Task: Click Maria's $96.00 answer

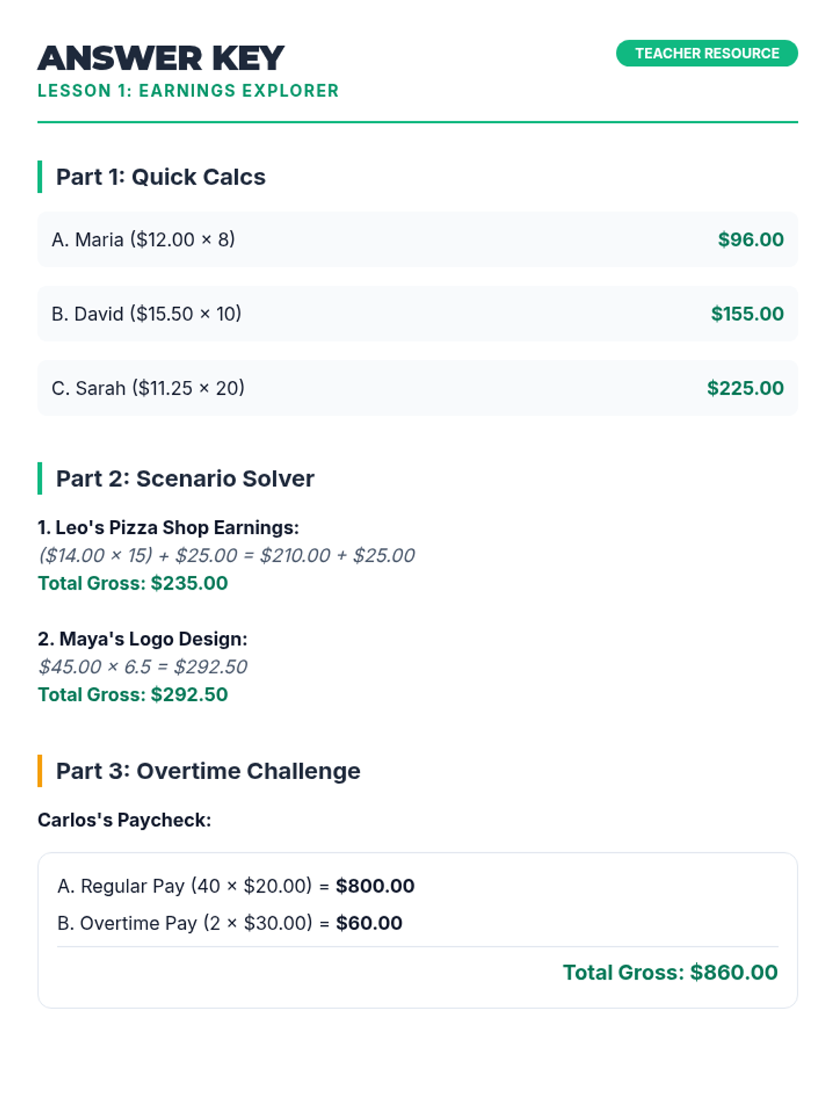Action: coord(750,240)
